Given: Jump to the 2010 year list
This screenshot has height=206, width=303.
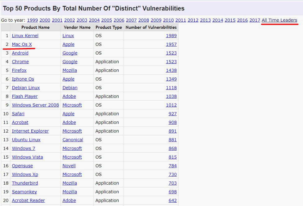Looking at the screenshot, I should 168,20.
